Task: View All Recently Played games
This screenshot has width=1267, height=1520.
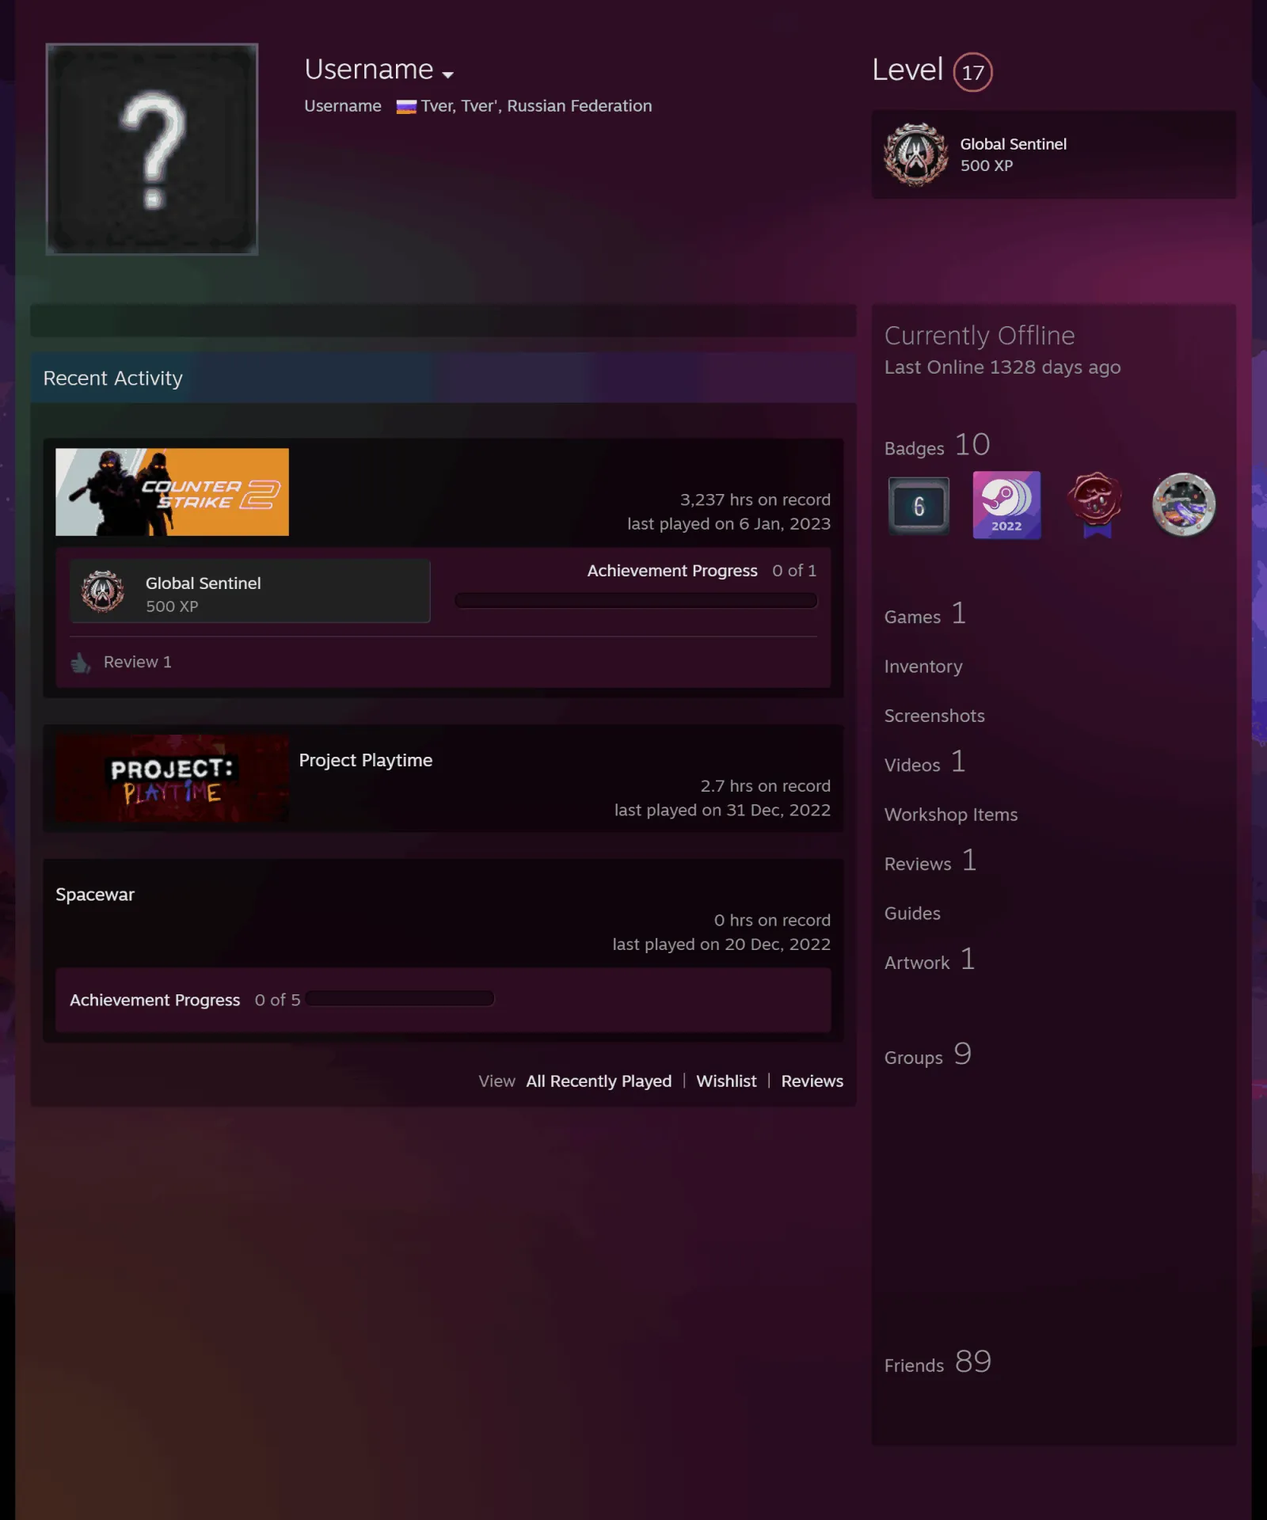Action: tap(599, 1081)
